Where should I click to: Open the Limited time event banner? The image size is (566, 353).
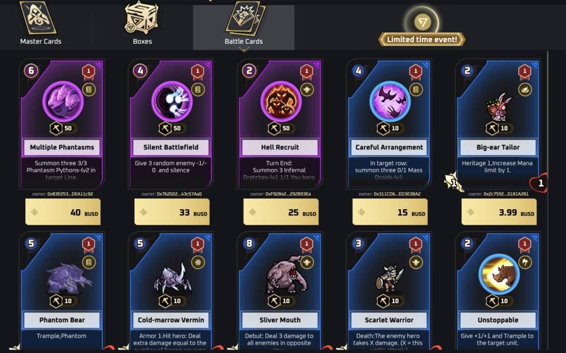click(x=422, y=28)
